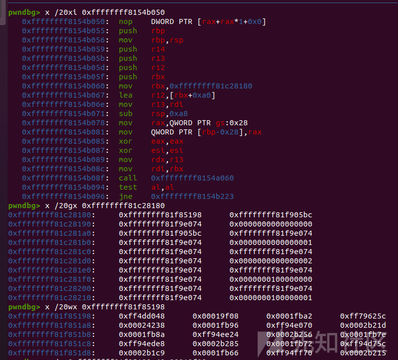Screen dimensions: 398x360
Task: Select the 'mov r13,rdi' operand
Action: tap(167, 104)
